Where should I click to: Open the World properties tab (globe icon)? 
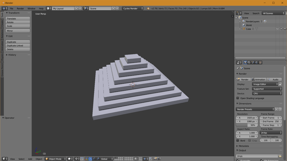[x=256, y=62]
